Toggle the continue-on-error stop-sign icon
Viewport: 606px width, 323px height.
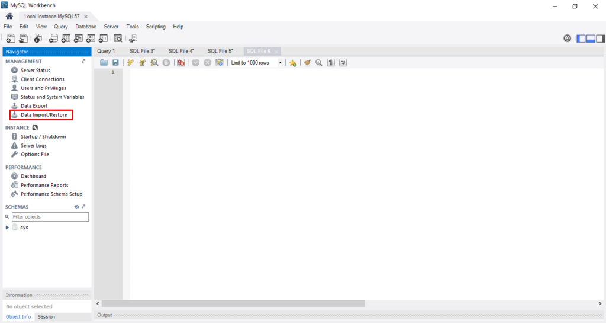click(181, 63)
